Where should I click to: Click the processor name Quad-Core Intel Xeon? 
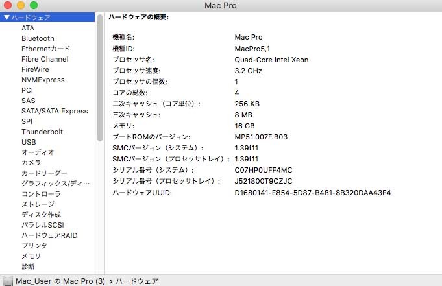(x=271, y=60)
